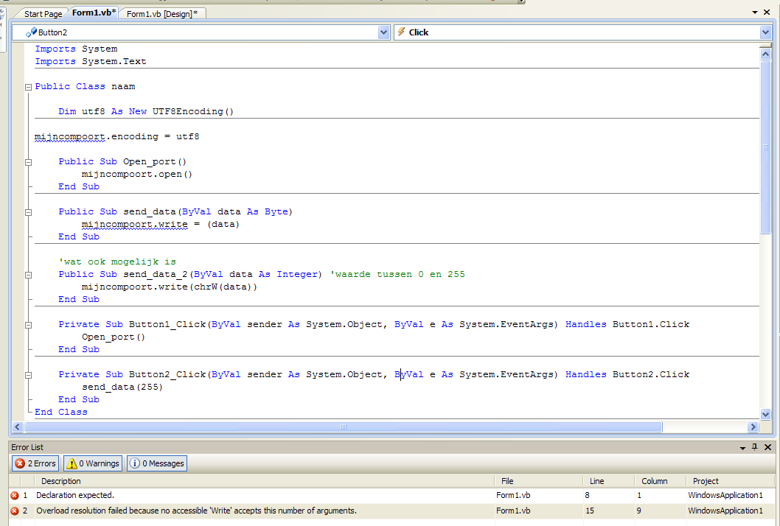Screen dimensions: 780x526
Task: Toggle the 0 Messages filter button
Action: (x=156, y=463)
